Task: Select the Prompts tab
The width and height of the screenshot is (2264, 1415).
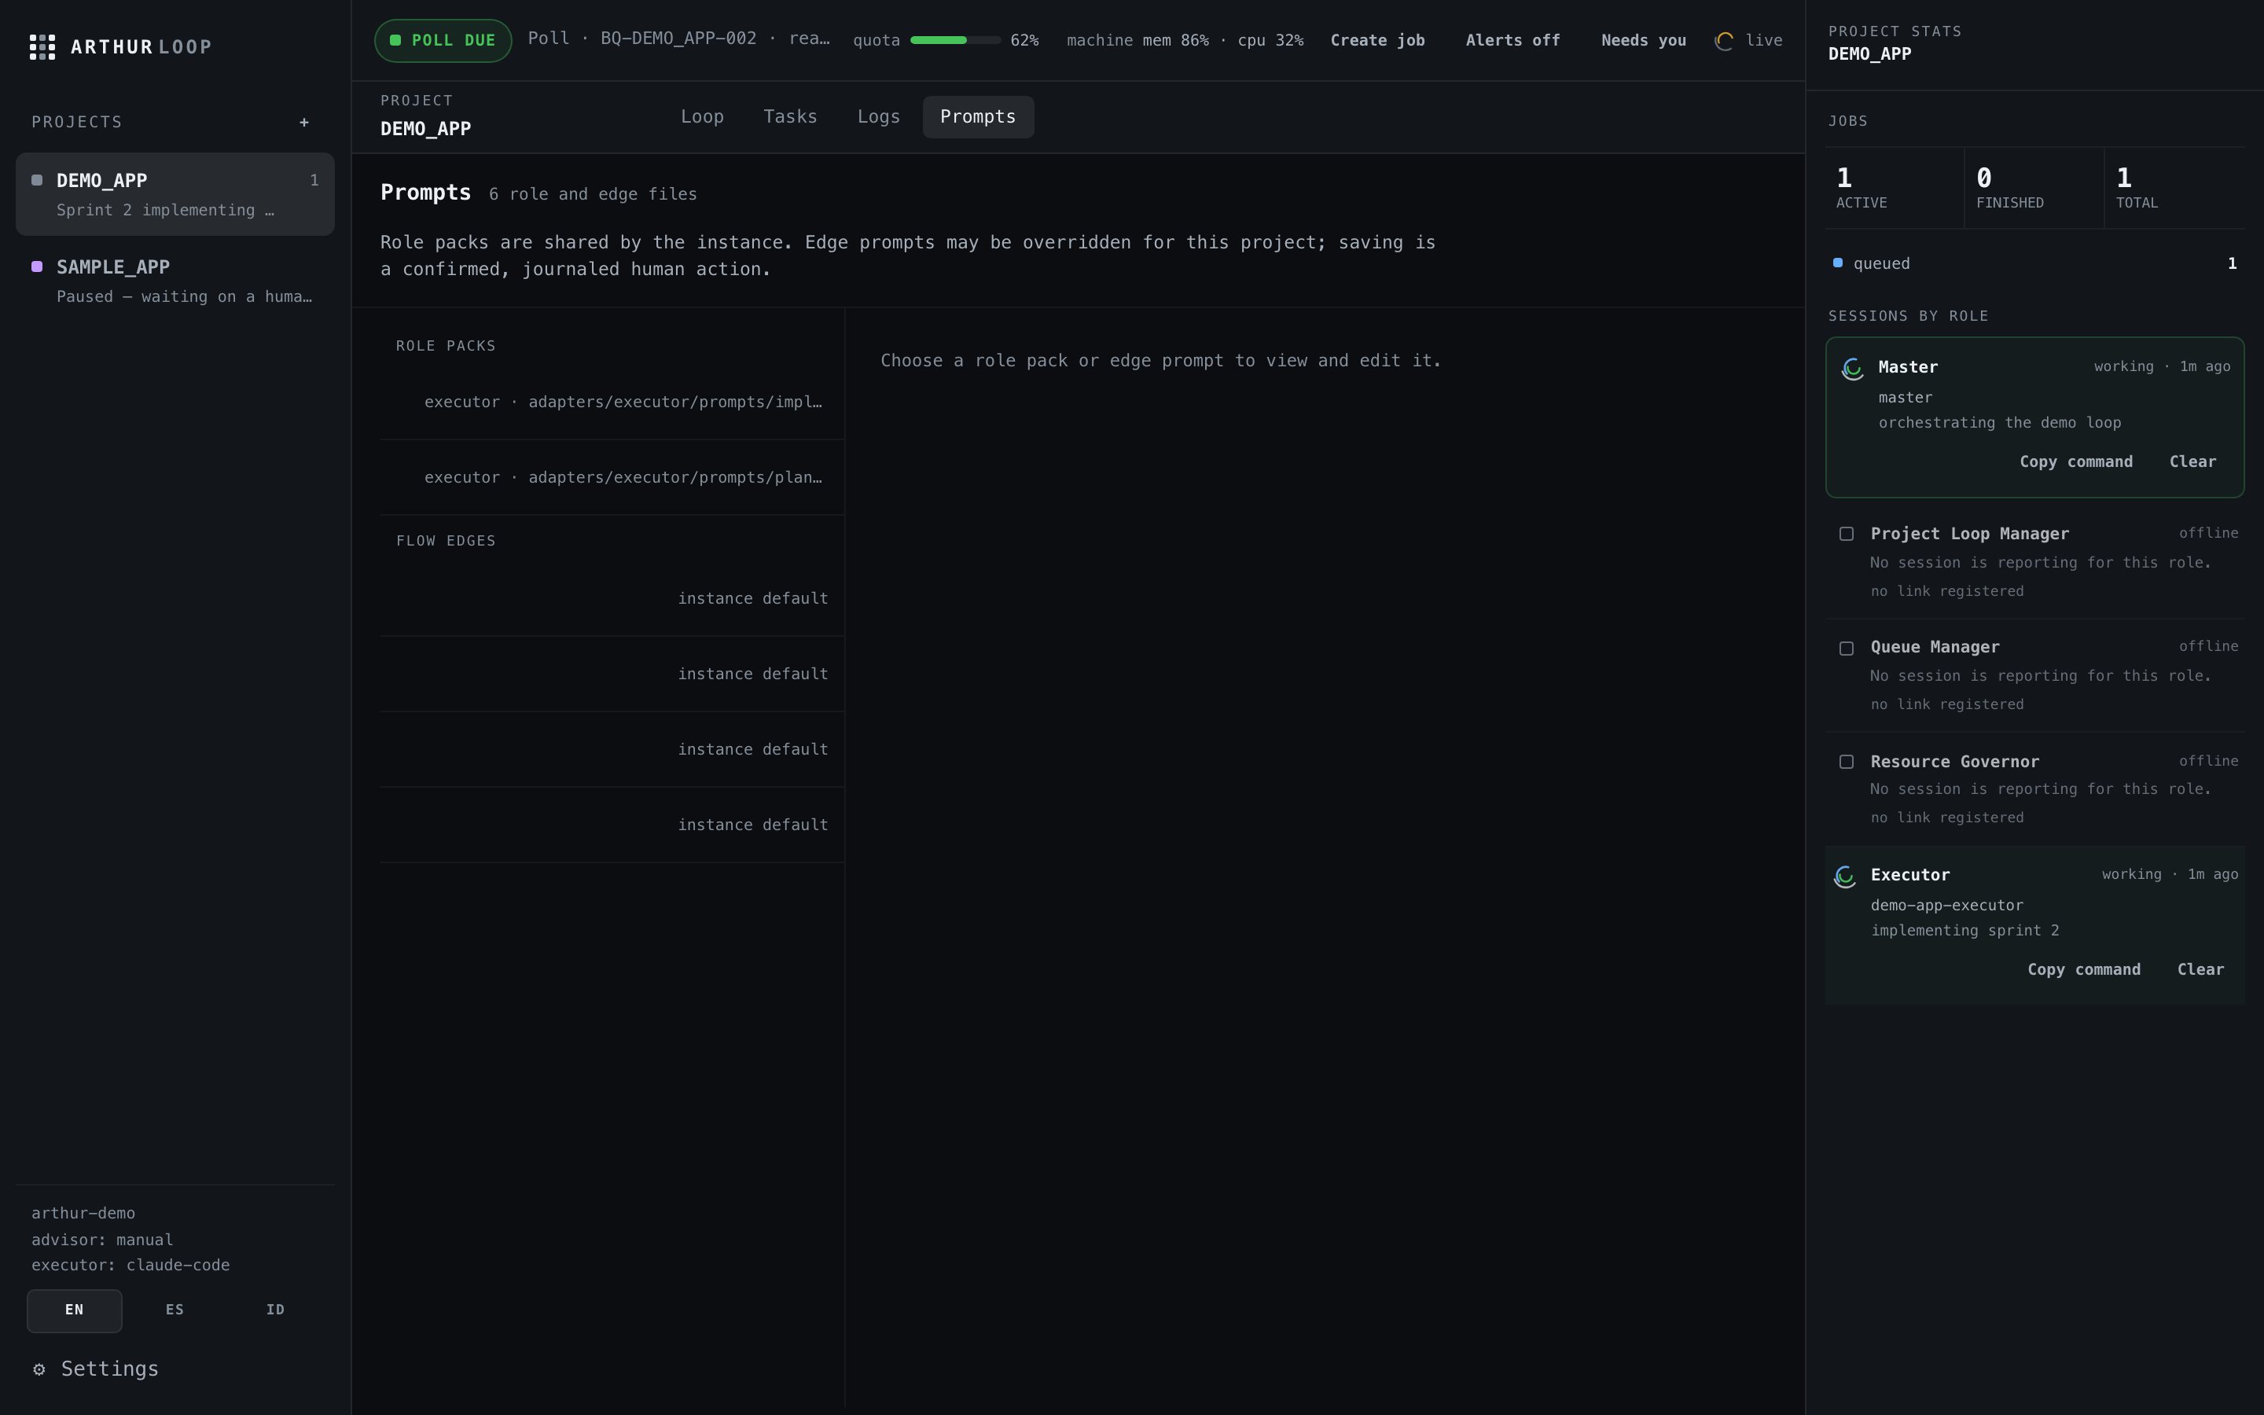Action: 978,117
